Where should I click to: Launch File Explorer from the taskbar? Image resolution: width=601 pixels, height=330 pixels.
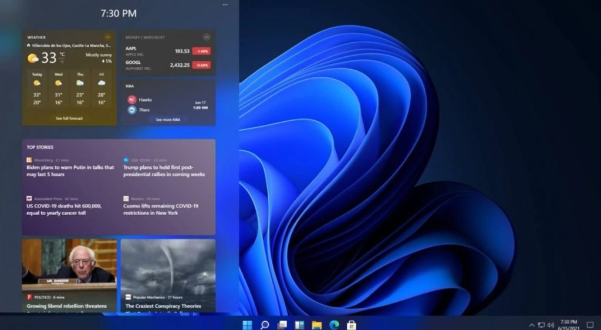coord(317,325)
